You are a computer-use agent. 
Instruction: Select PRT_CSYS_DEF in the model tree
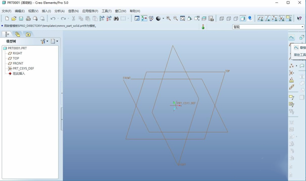(23, 68)
